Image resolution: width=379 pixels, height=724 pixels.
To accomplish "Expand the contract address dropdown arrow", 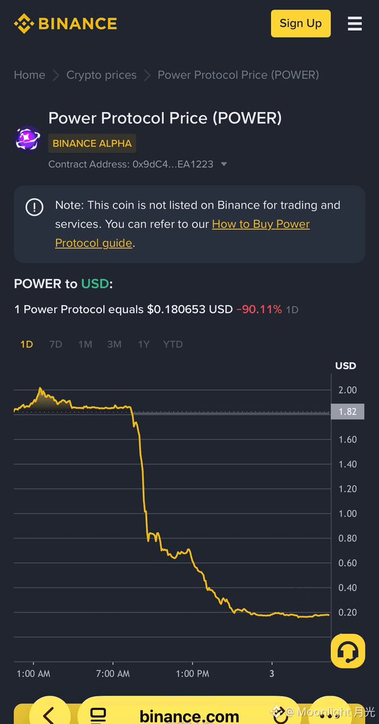I will (224, 164).
